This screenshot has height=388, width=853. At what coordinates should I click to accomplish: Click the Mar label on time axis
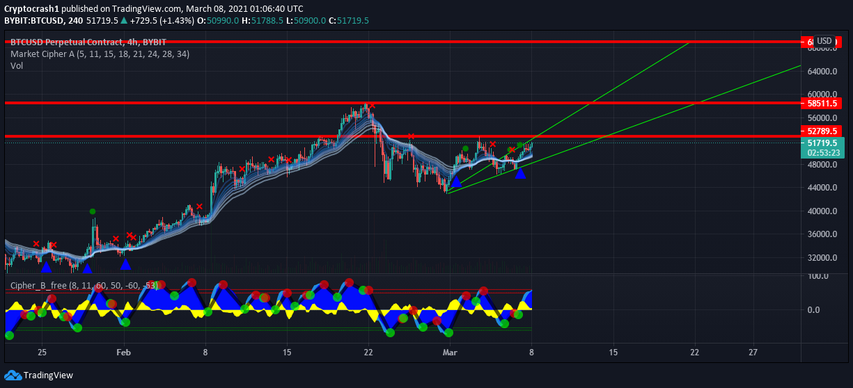point(451,353)
